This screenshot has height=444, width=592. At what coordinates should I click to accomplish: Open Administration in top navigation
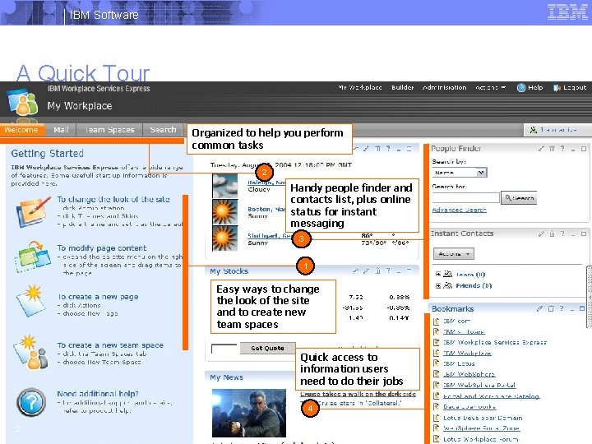coord(444,87)
